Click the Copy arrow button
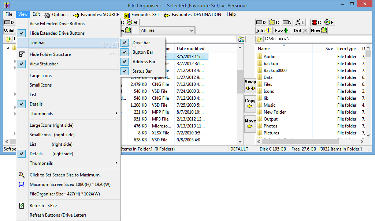This screenshot has width=375, height=221. pyautogui.click(x=250, y=104)
